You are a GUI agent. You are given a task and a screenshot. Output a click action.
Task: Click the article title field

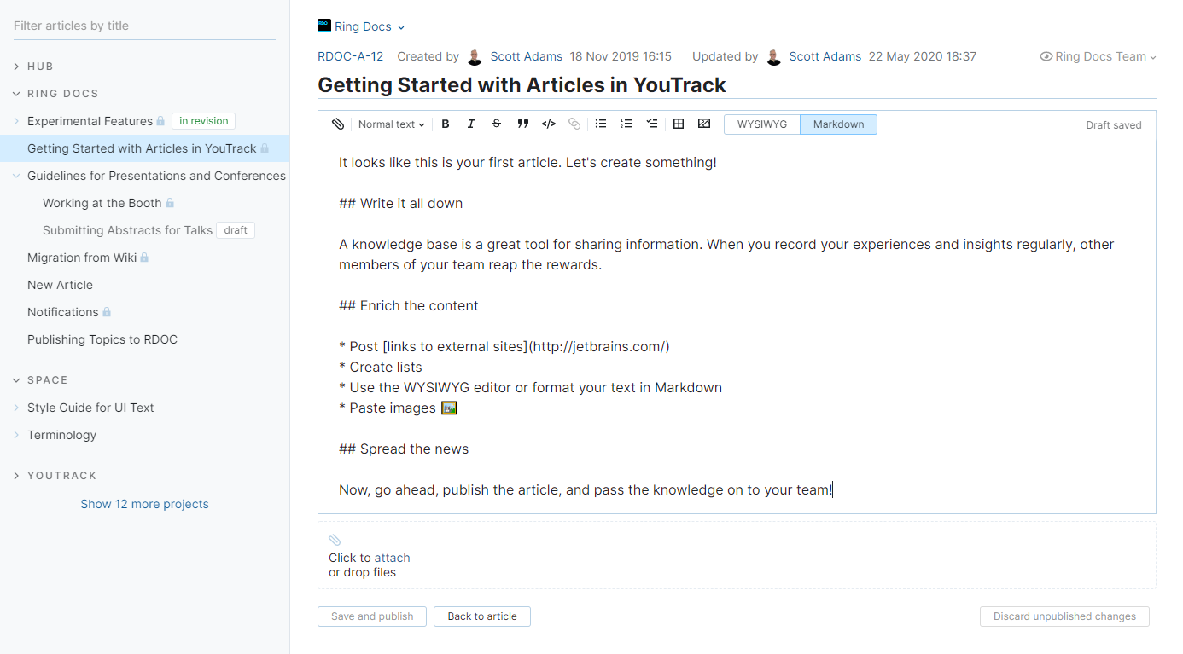(737, 85)
